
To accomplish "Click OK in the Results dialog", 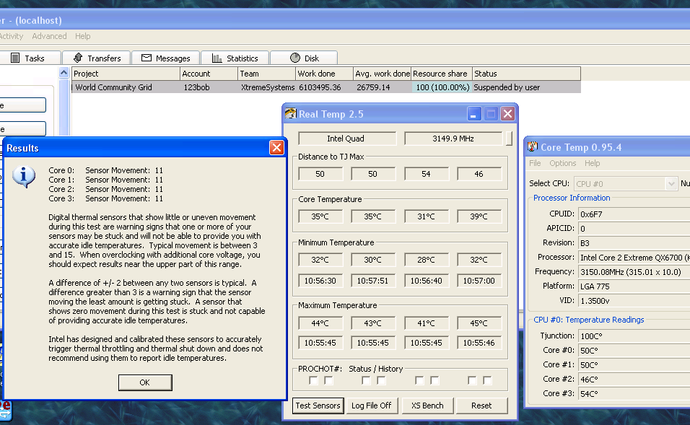I will coord(145,382).
